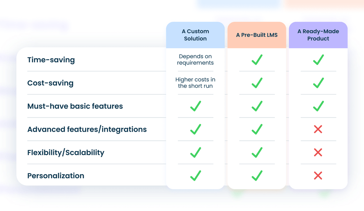
Task: Click the Ready-Made Product Time-saving checkmark
Action: tap(318, 60)
